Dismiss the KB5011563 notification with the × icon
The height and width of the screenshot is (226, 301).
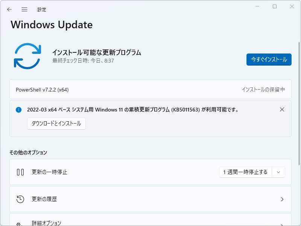click(282, 110)
